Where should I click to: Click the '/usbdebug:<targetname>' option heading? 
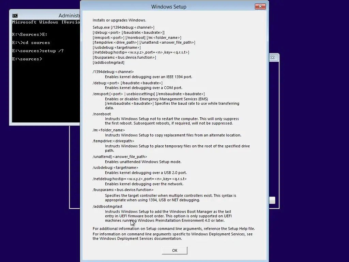pyautogui.click(x=115, y=168)
